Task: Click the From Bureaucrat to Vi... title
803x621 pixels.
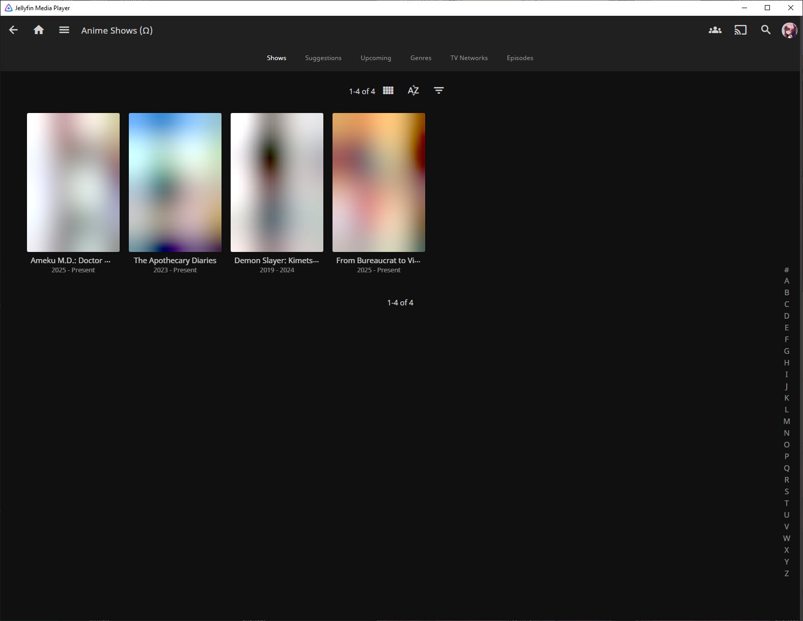Action: point(378,261)
